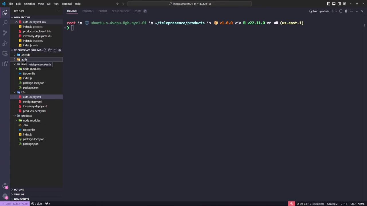Switch to the PROBLEMS tab
367x206 pixels.
tap(88, 11)
